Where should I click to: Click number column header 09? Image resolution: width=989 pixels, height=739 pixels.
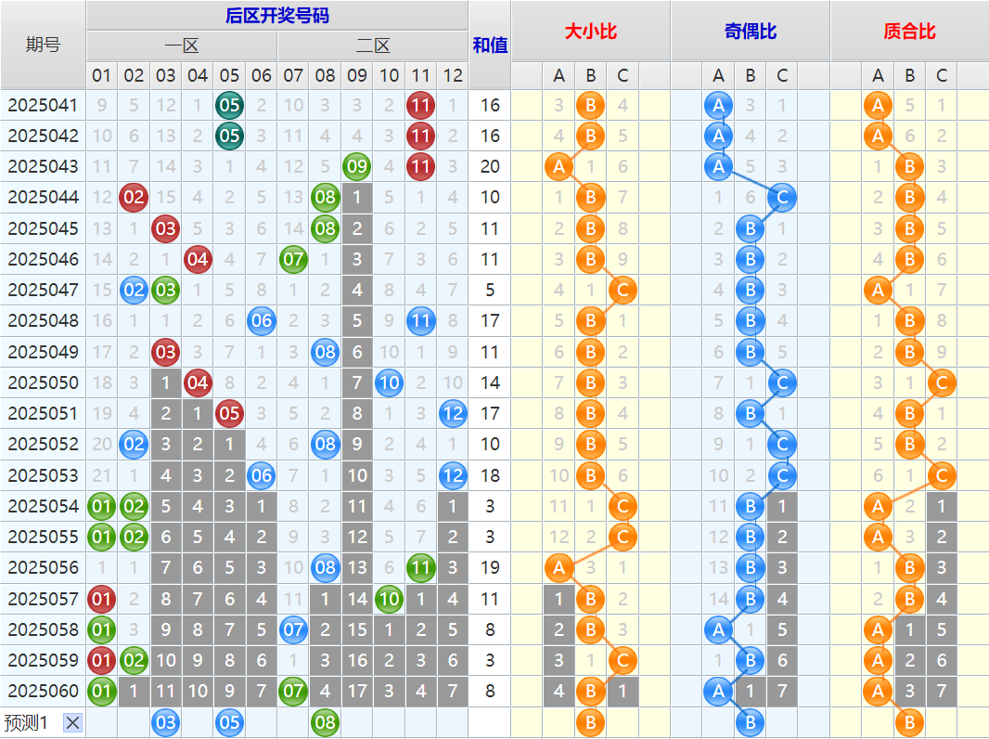point(357,76)
